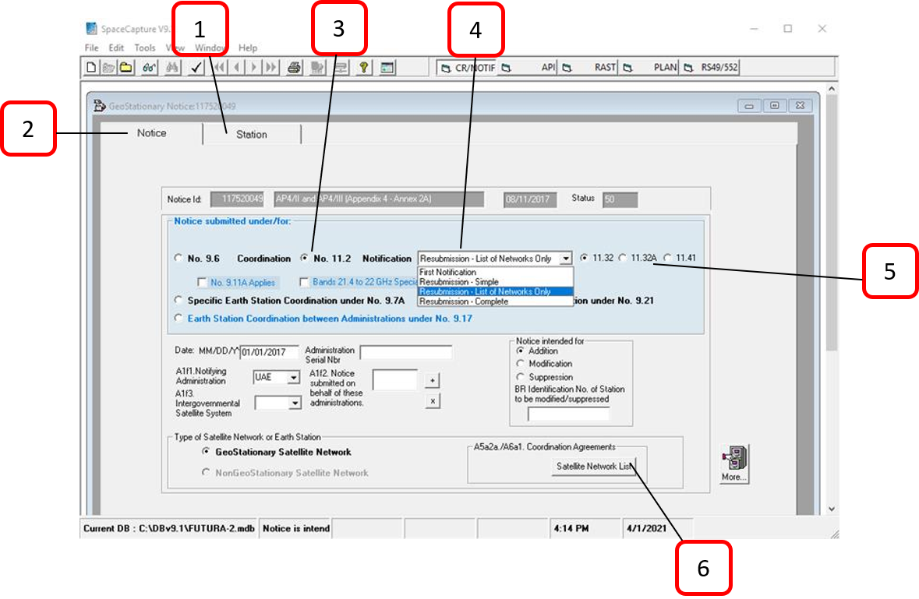
Task: Click the API toolbar button
Action: pyautogui.click(x=528, y=67)
